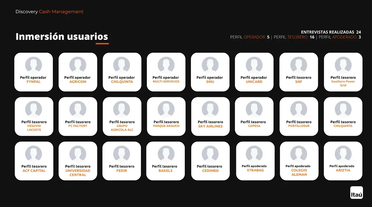Screen dimensions: 372x207
Task: Click the profile avatar on the ARIZTIA card
Action: (x=343, y=154)
